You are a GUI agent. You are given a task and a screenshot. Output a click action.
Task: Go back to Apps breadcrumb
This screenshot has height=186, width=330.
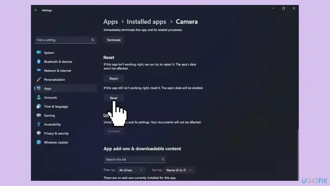tap(110, 22)
